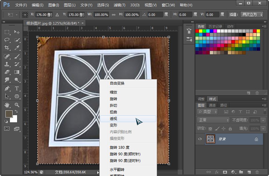Viewport: 269px width, 176px height.
Task: Hide the 背景 layer visibility
Action: [200, 139]
